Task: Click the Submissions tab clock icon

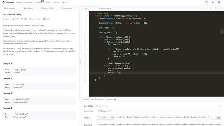Action: [62, 8]
